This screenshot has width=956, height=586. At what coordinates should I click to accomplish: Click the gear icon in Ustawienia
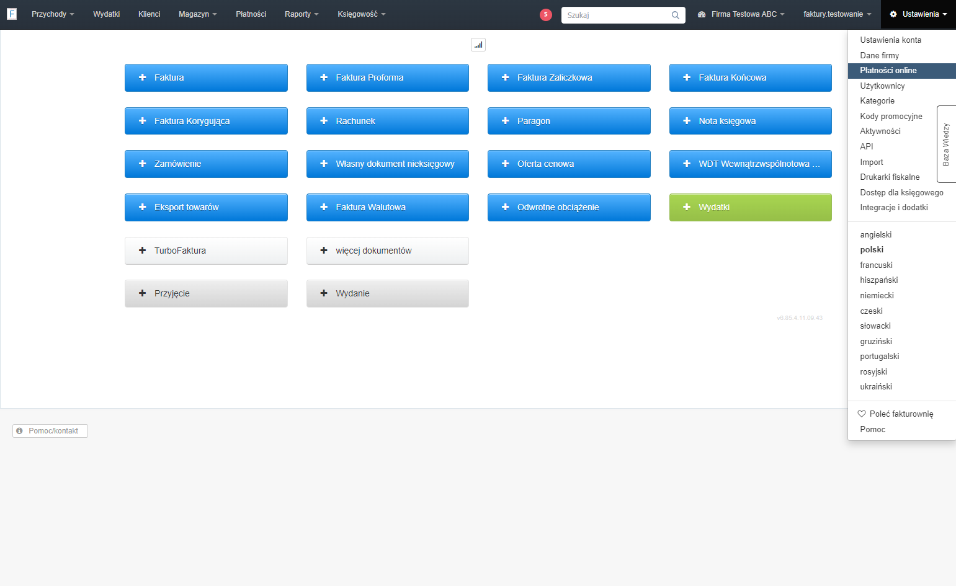[893, 14]
